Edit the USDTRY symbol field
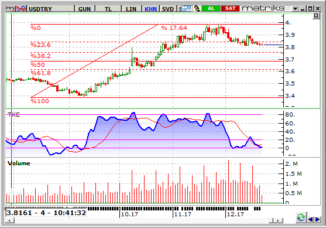Viewport: 326px width, 228px height. (x=50, y=9)
